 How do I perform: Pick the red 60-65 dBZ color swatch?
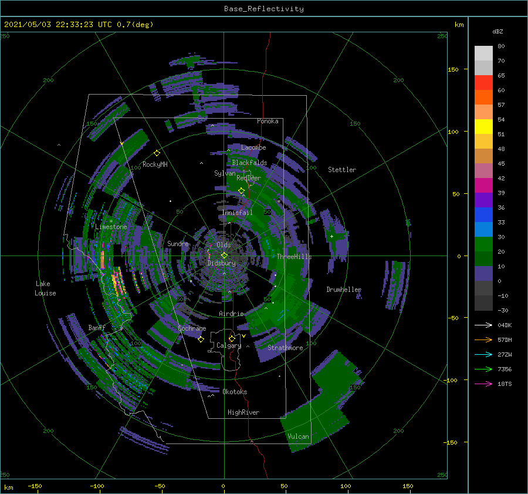point(483,83)
